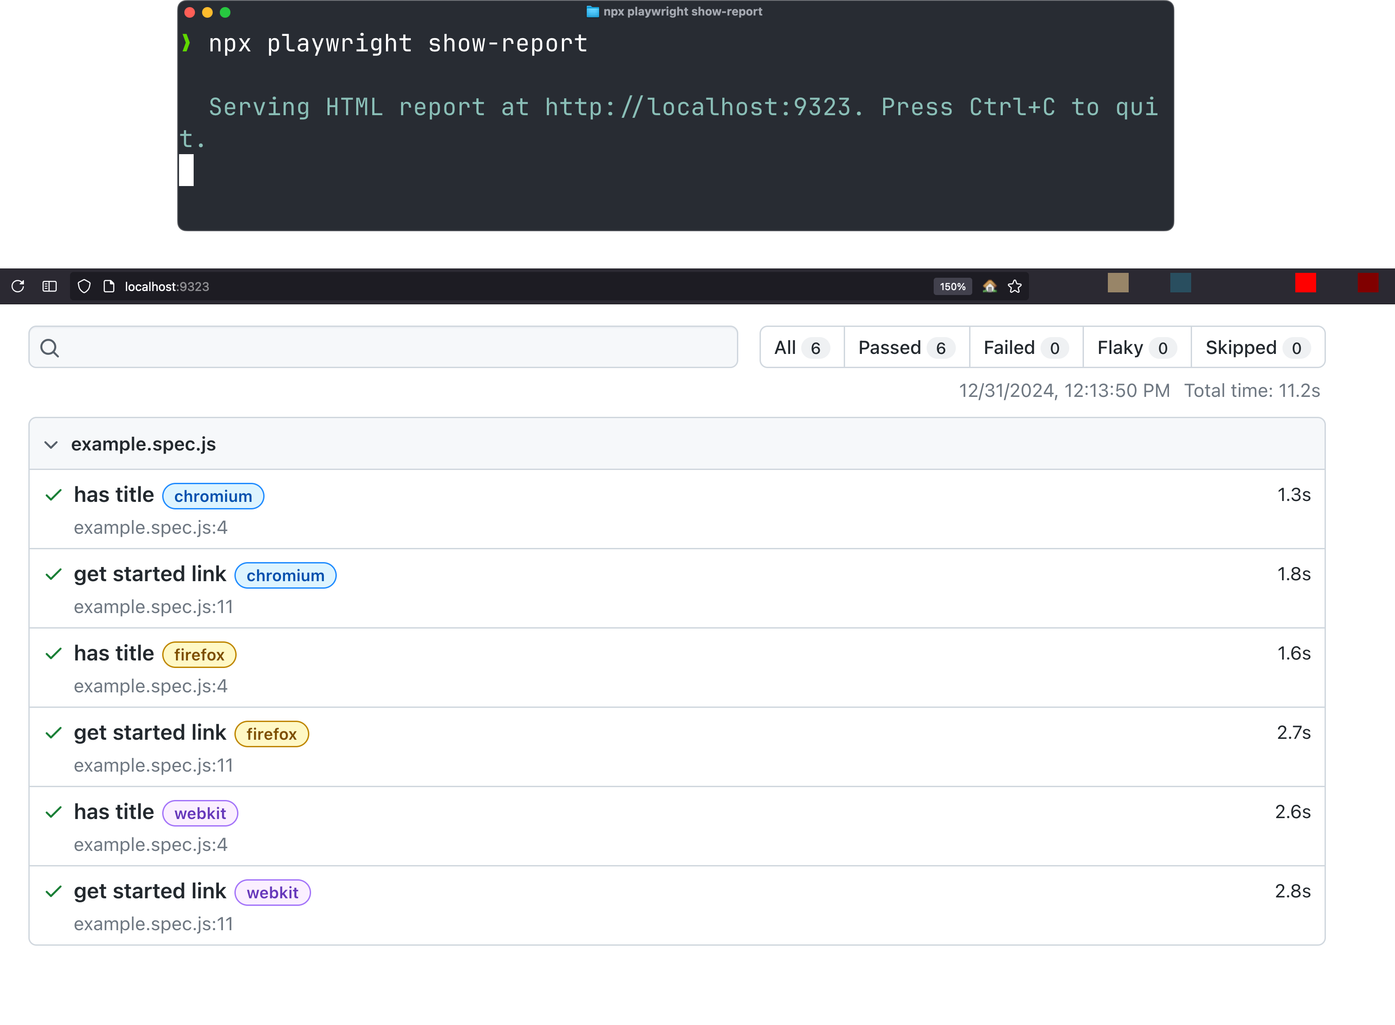This screenshot has width=1395, height=1025.
Task: Maximize the terminal with green button
Action: click(225, 12)
